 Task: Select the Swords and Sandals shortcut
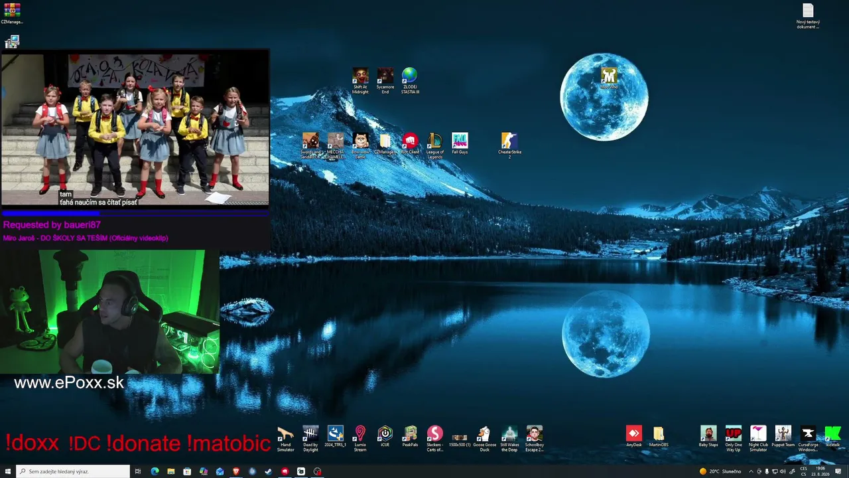point(310,146)
